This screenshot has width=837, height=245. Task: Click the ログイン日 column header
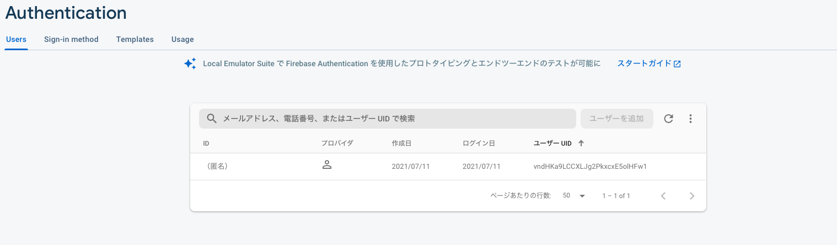[479, 143]
